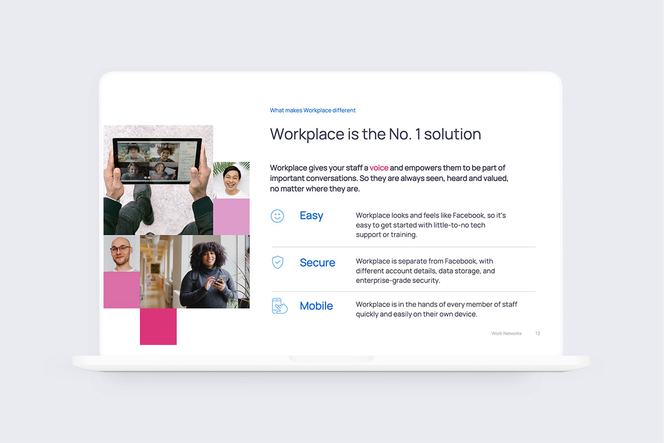Click the 'What makes Workplace different' kicker text
The width and height of the screenshot is (664, 443).
pyautogui.click(x=313, y=110)
